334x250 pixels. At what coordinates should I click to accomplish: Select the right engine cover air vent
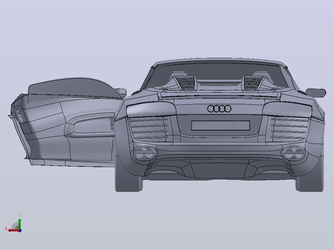tap(253, 83)
